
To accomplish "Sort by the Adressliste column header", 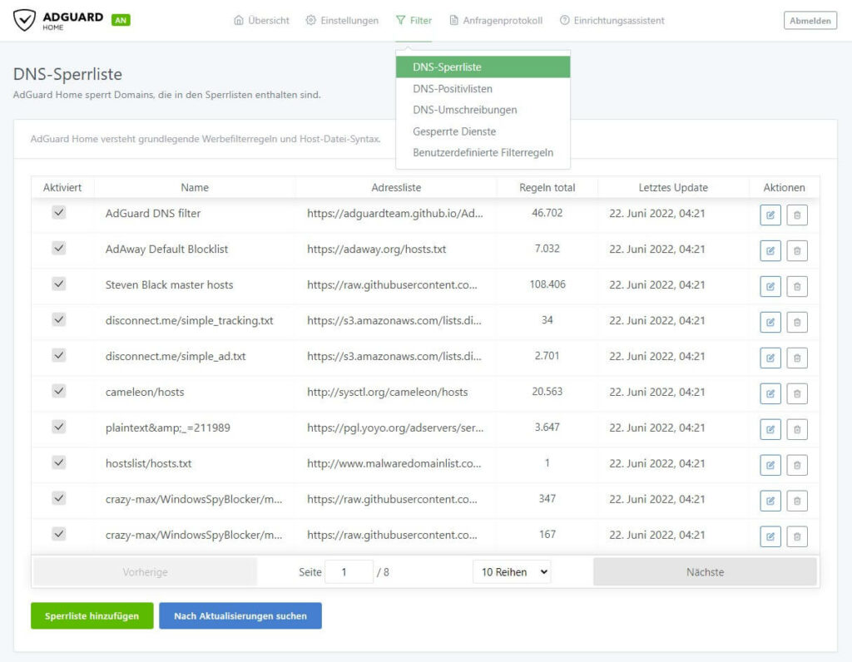I will coord(396,187).
